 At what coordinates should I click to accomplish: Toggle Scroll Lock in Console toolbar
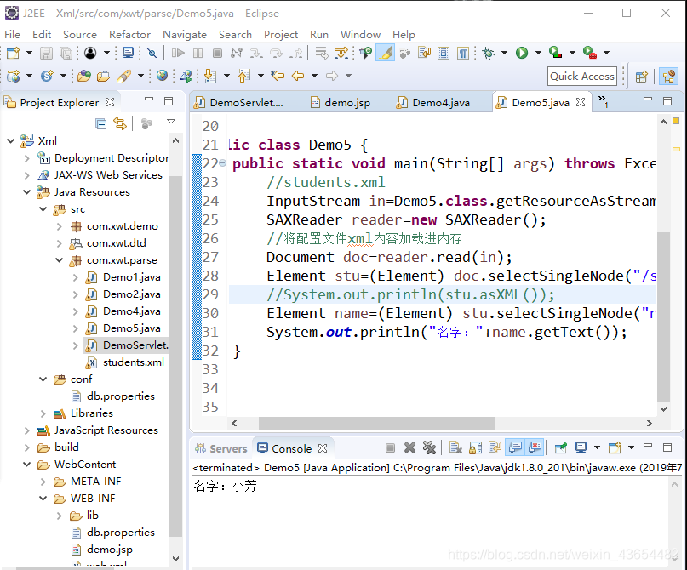(475, 447)
